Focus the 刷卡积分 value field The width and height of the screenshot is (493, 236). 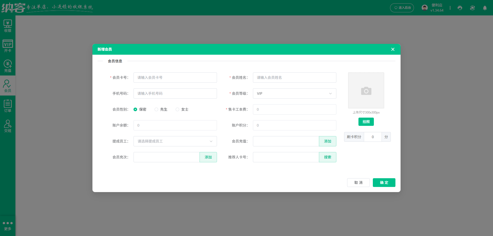pyautogui.click(x=373, y=137)
